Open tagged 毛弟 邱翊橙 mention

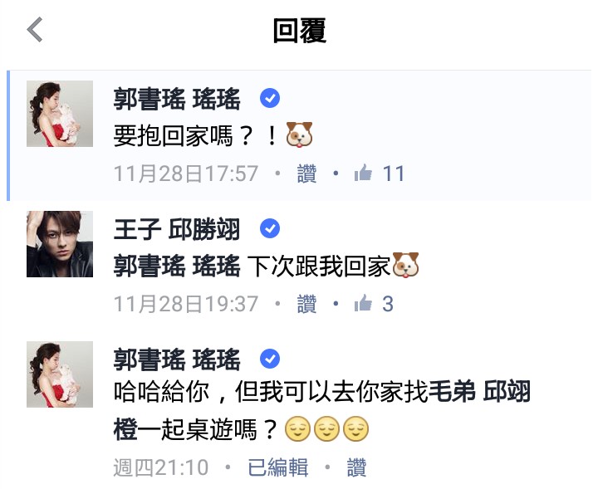tap(322, 410)
